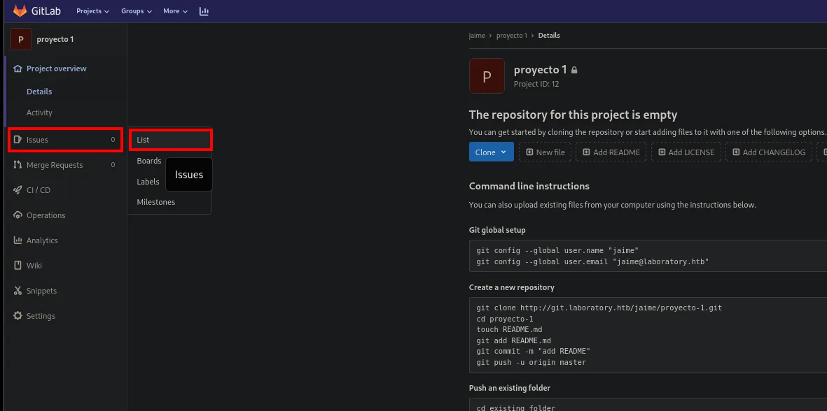Open the Projects dropdown in top bar
The width and height of the screenshot is (827, 411).
(x=93, y=11)
